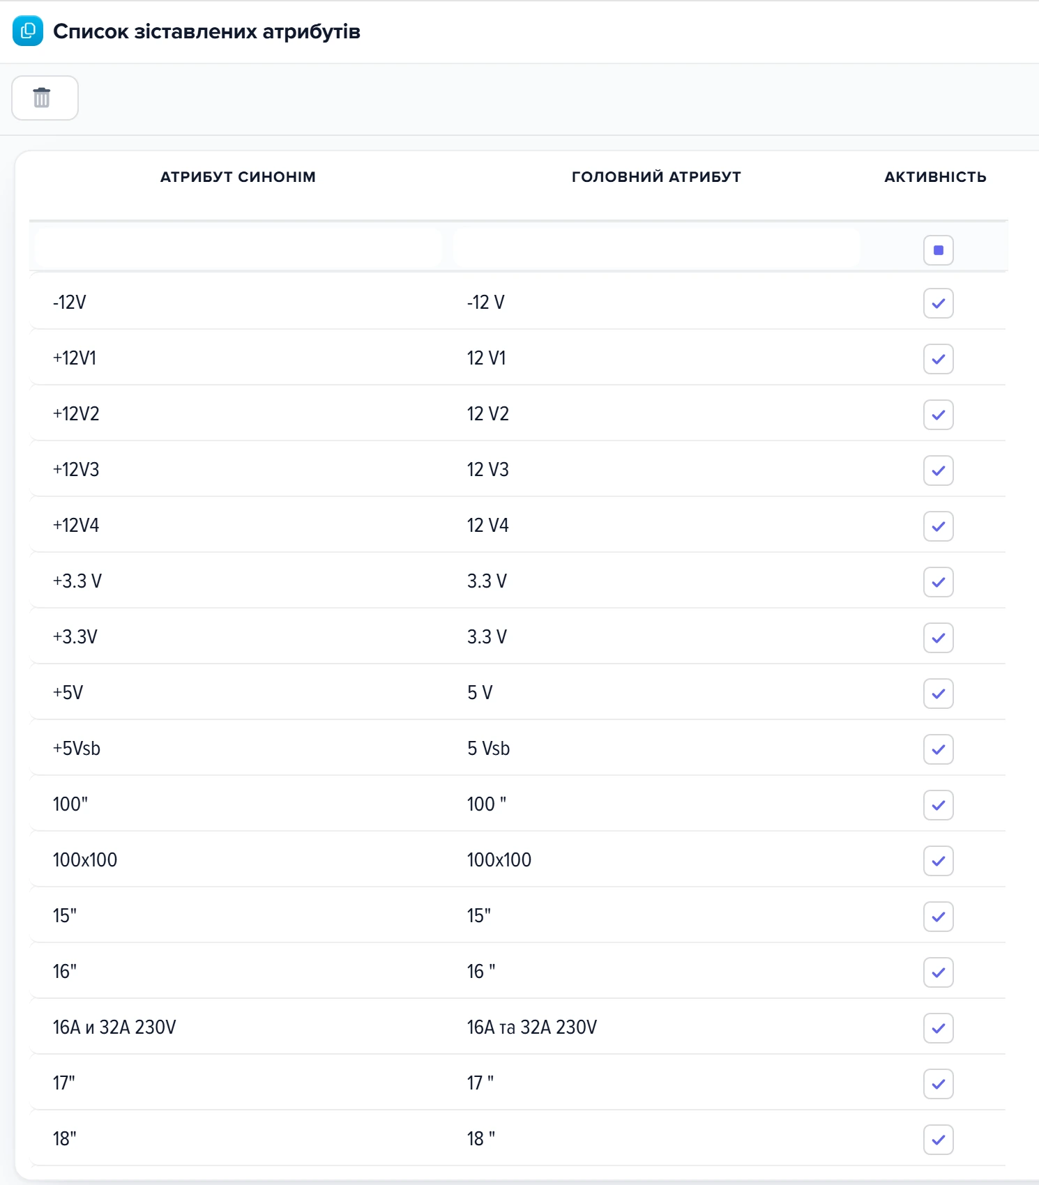This screenshot has width=1039, height=1185.
Task: Click the trash delete button
Action: 45,98
